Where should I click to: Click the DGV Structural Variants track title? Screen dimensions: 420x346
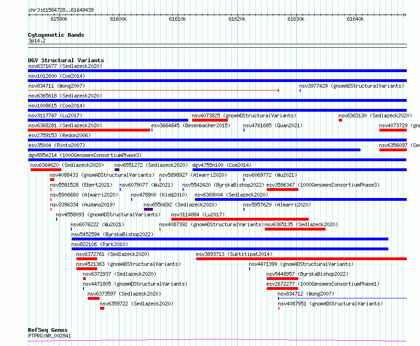coord(66,60)
